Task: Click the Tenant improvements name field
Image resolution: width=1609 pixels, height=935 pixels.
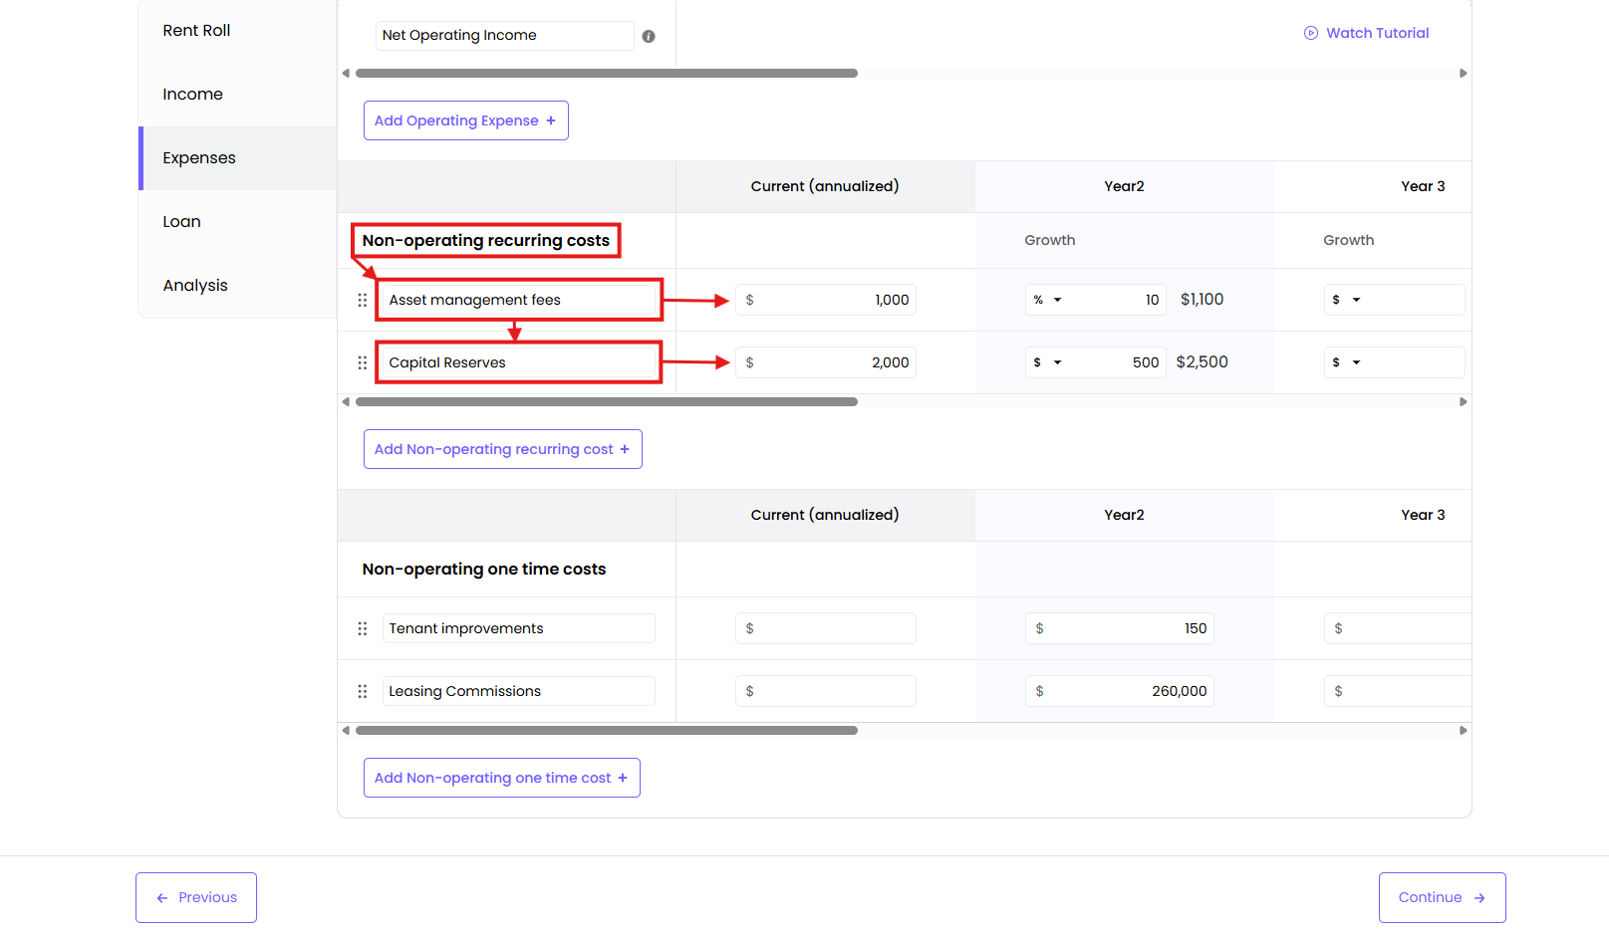Action: point(519,628)
